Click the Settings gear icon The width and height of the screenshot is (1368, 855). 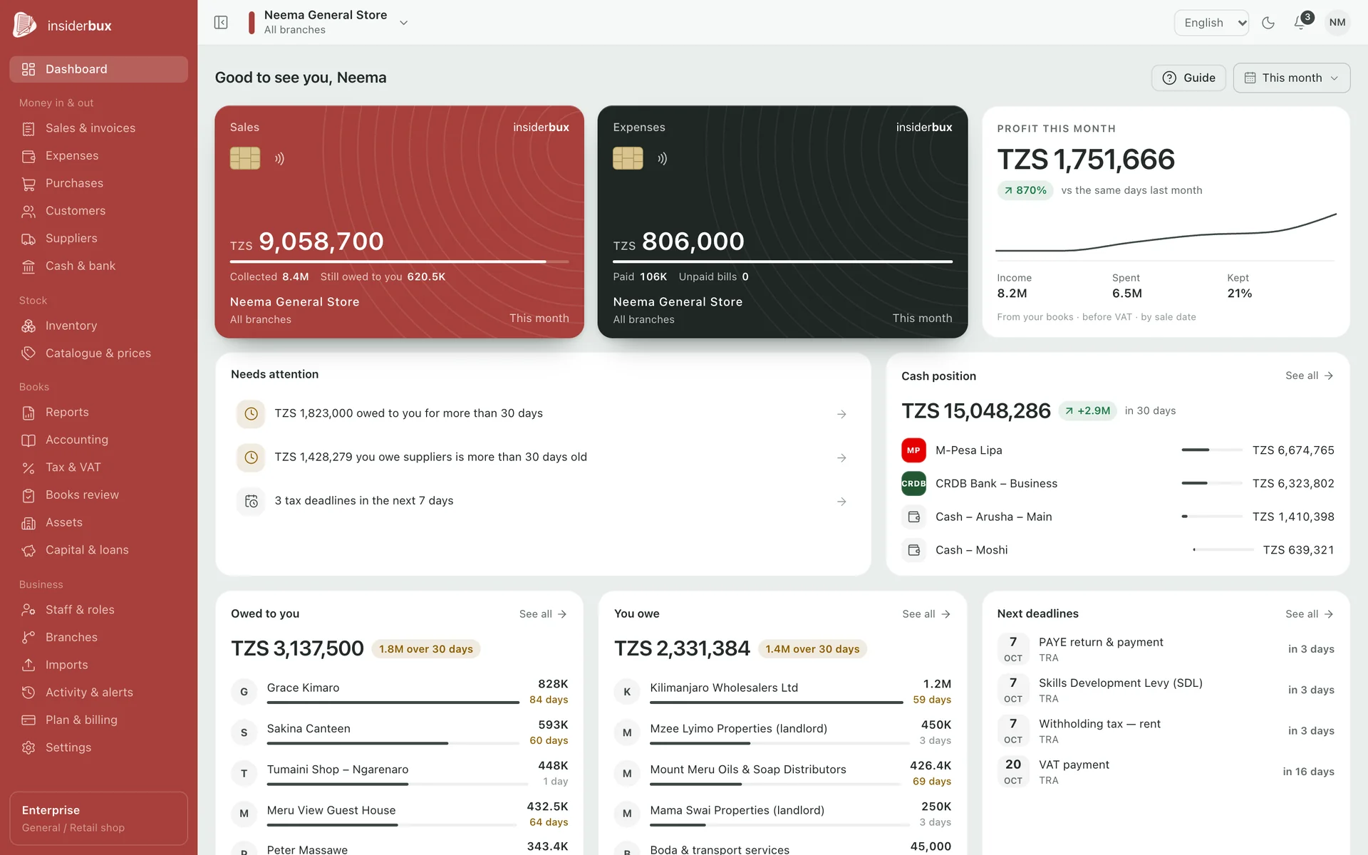[28, 747]
